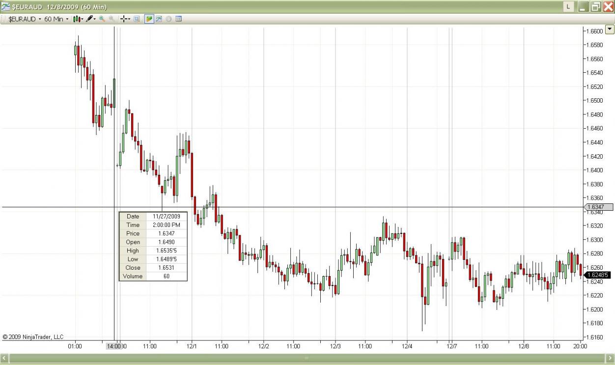Click the 12/8 date label on time axis
The height and width of the screenshot is (365, 615).
524,346
